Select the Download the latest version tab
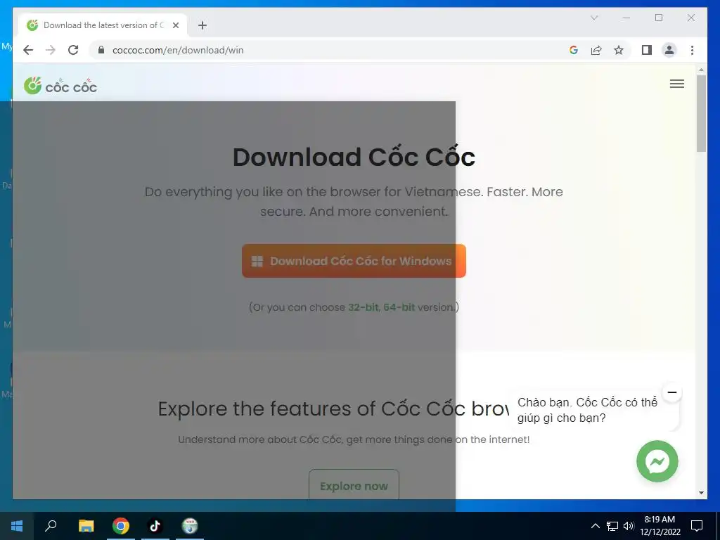 pyautogui.click(x=102, y=25)
